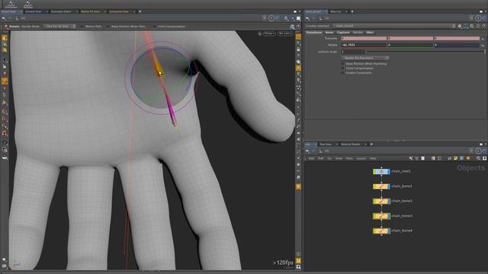Select the arrow select tool in left toolbar
Screen dimensions: 488x274
pos(5,59)
